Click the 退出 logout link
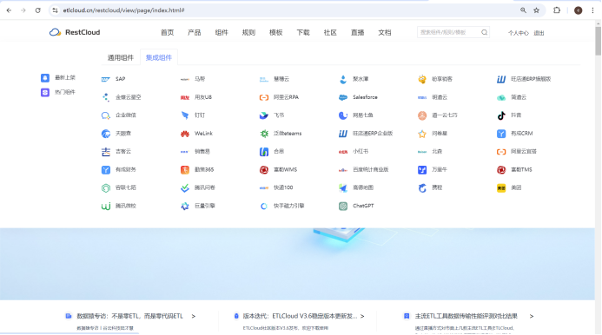Screen dimensions: 602x335 [539, 33]
